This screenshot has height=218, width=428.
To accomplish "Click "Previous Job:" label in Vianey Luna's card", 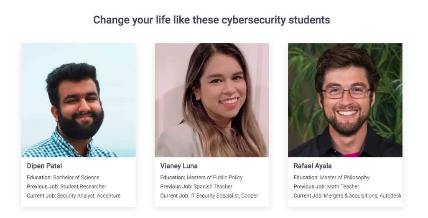I will pyautogui.click(x=176, y=186).
